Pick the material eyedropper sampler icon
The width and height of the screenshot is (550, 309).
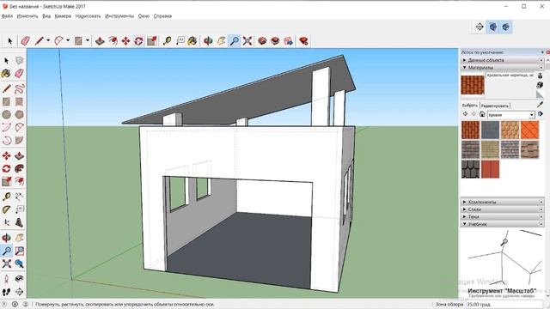pyautogui.click(x=541, y=105)
